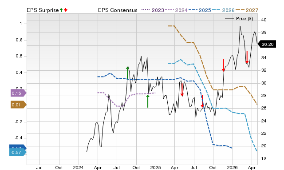
Task: Click the right price axis value 38
Action: click(264, 32)
